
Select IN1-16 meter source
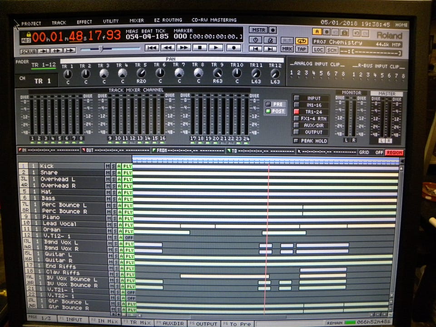point(311,105)
